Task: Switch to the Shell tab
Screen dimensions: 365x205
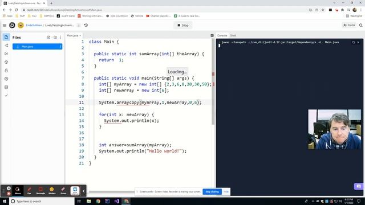Action: tap(233, 35)
